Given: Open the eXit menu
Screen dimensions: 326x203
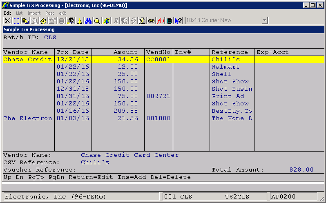Looking at the screenshot, I should [63, 13].
